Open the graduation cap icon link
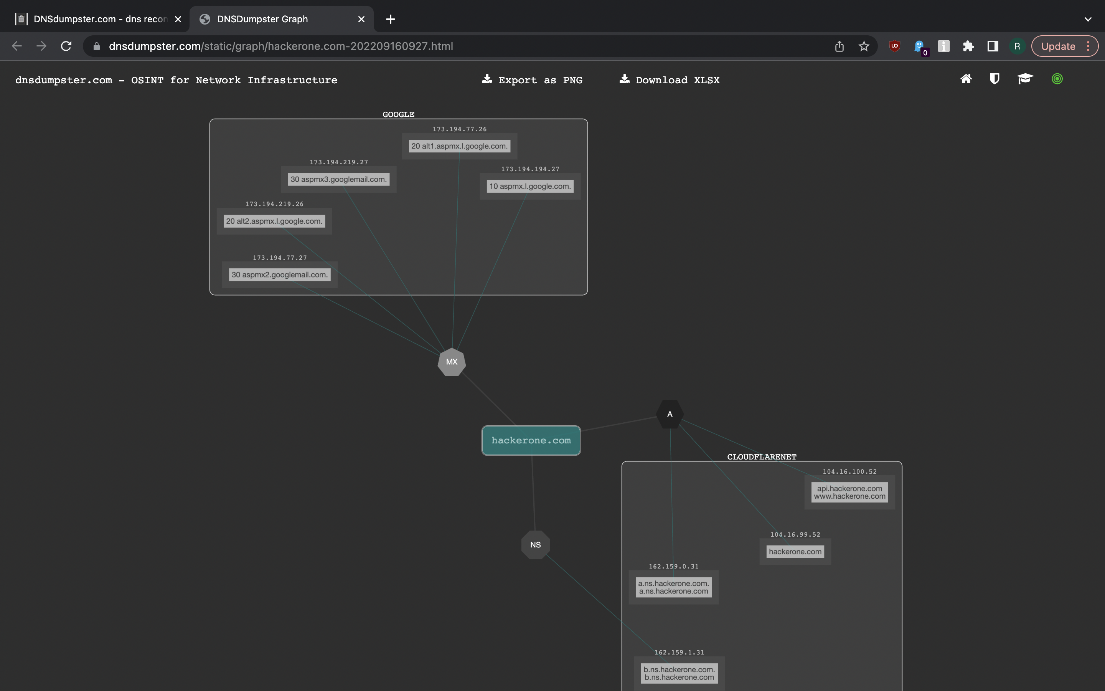1105x691 pixels. click(x=1025, y=79)
